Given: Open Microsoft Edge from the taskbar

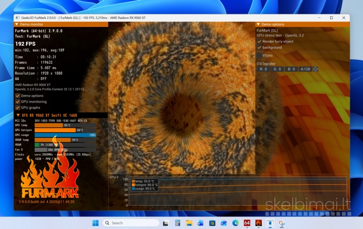Looking at the screenshot, I should (235, 223).
